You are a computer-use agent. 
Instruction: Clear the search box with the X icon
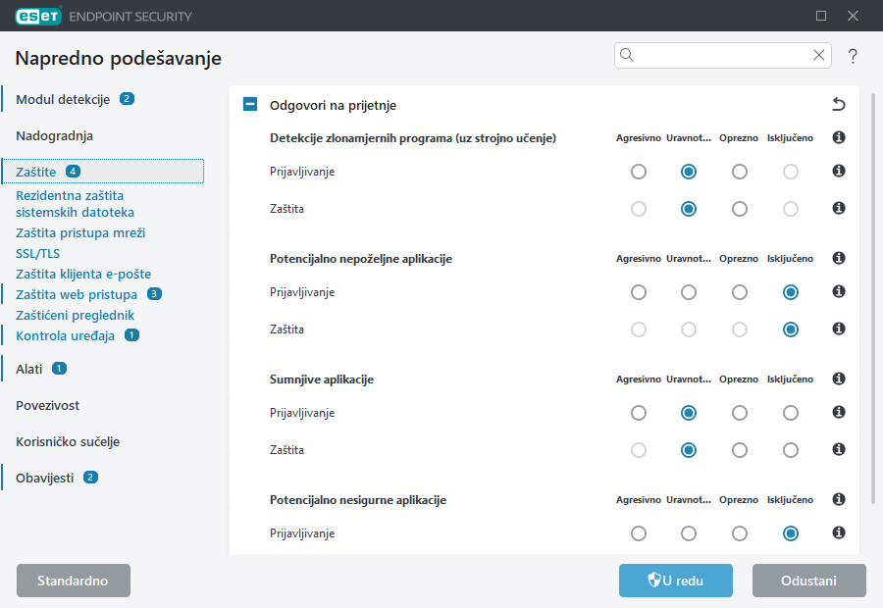coord(819,55)
